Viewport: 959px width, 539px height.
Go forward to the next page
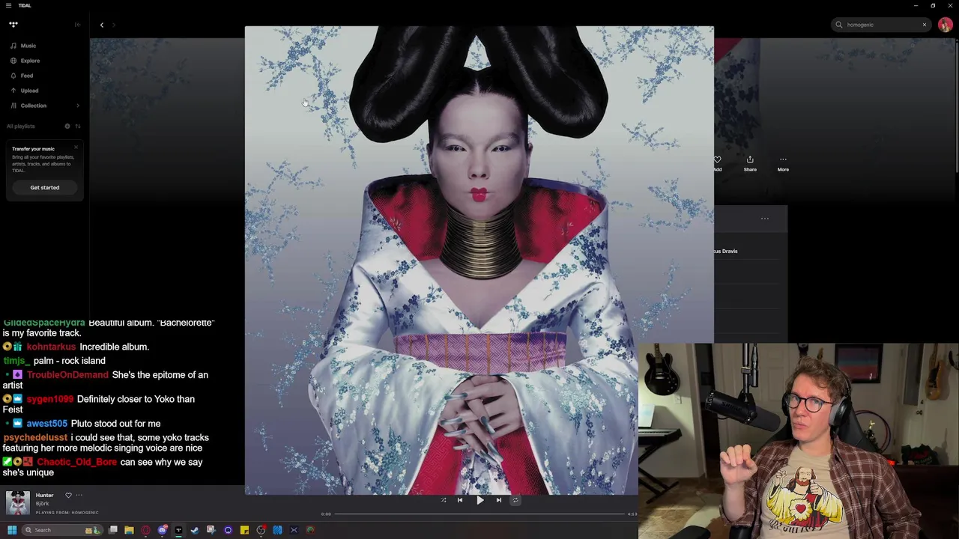pyautogui.click(x=114, y=25)
